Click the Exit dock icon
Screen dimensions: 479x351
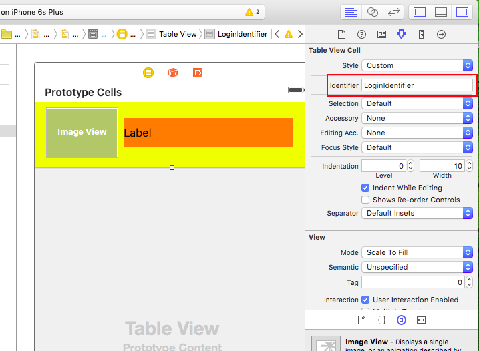[198, 73]
